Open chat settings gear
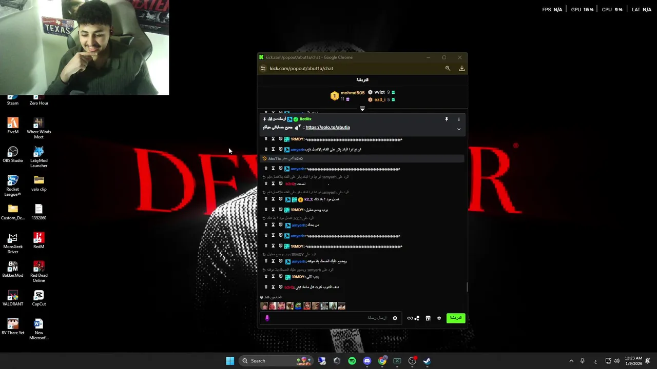 (439, 318)
